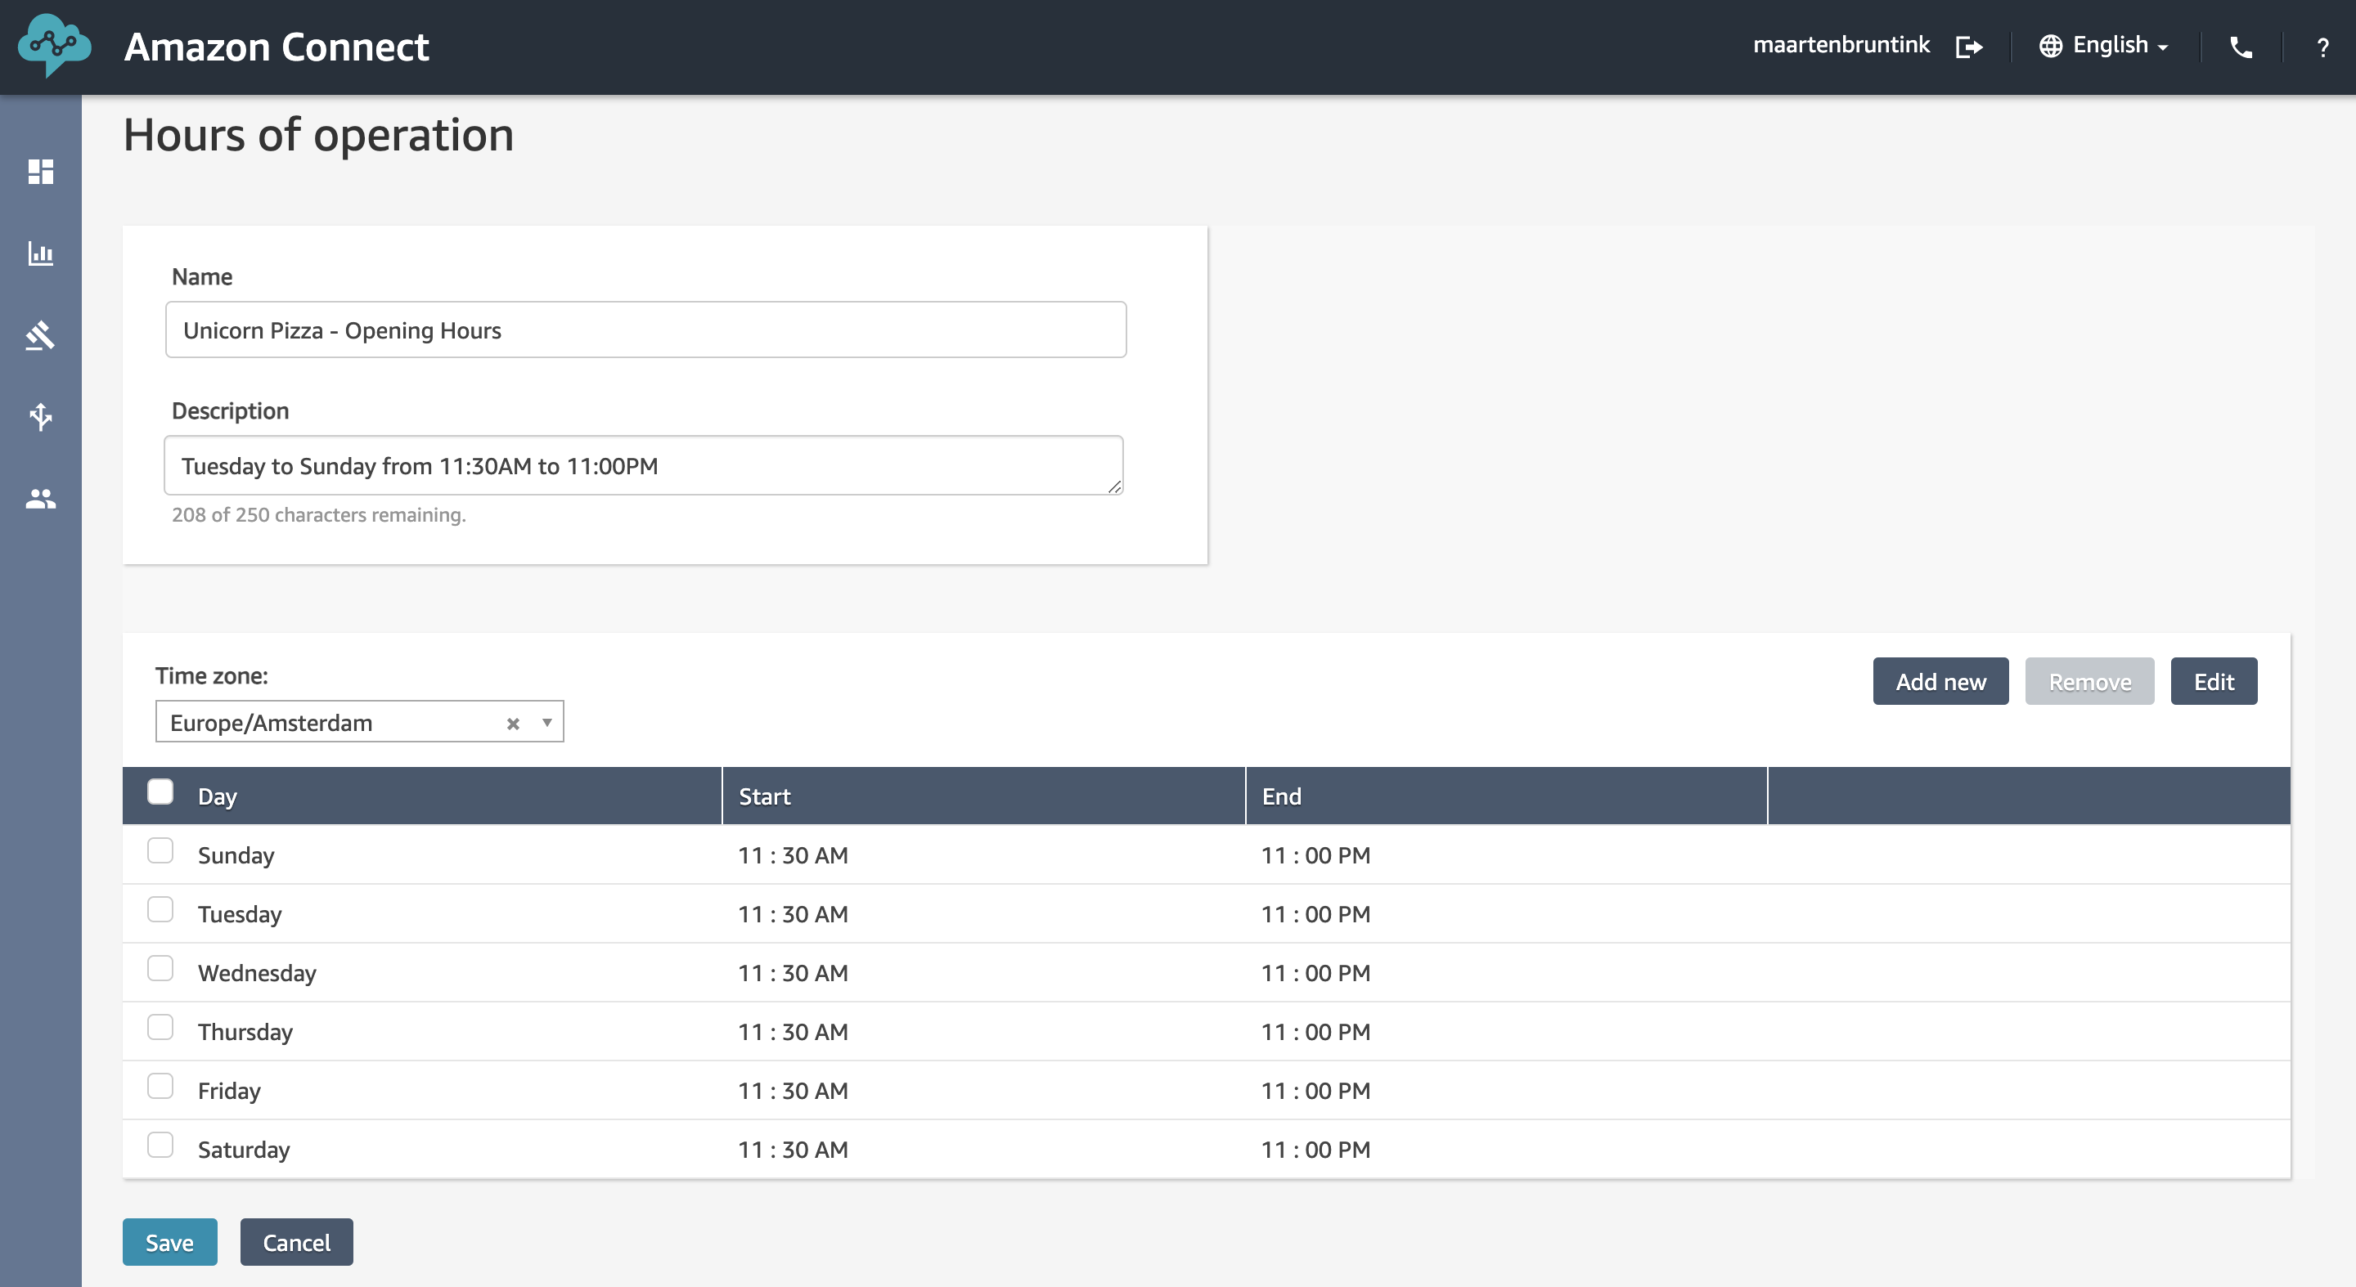
Task: Click the End column header
Action: pyautogui.click(x=1281, y=796)
